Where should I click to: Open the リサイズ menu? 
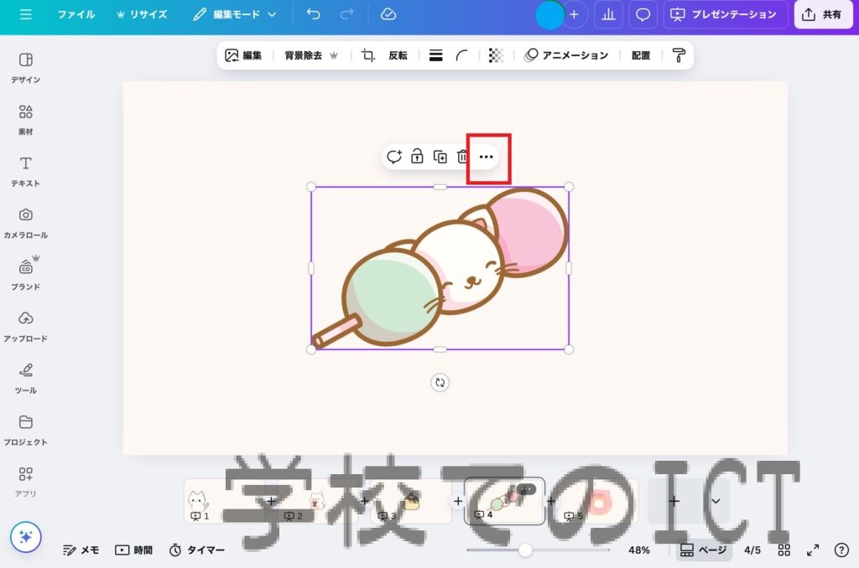pos(142,15)
